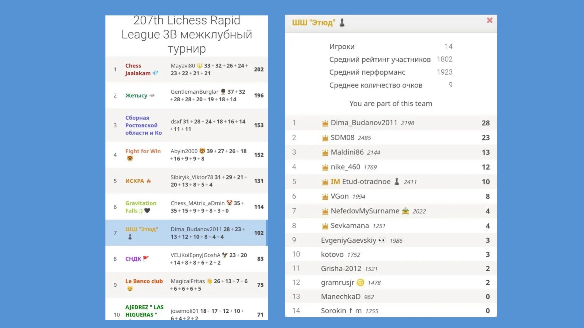Screen dimensions: 584x328
Task: Click the red flag icon next to СНДК
Action: (146, 258)
